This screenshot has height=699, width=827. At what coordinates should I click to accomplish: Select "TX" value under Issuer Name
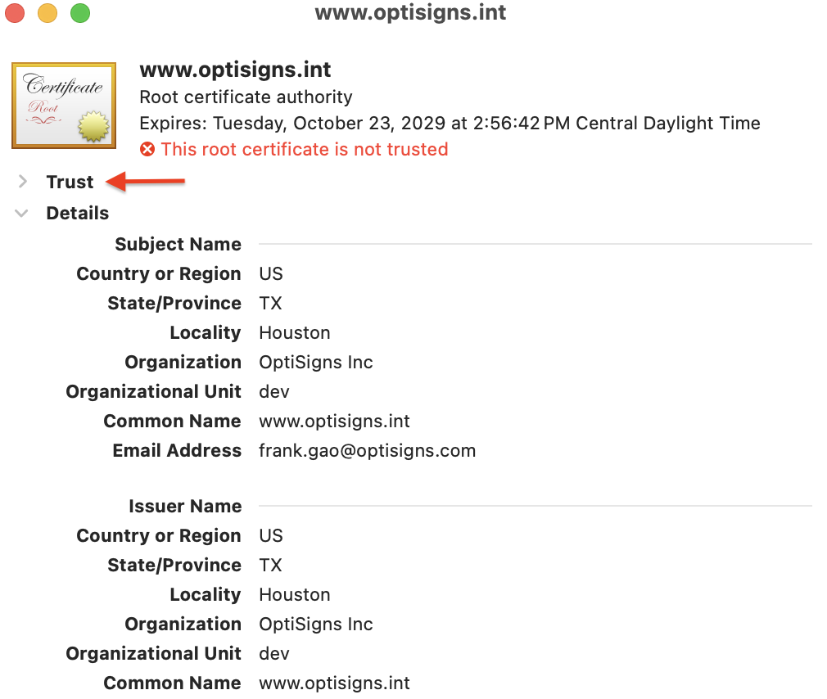[270, 566]
